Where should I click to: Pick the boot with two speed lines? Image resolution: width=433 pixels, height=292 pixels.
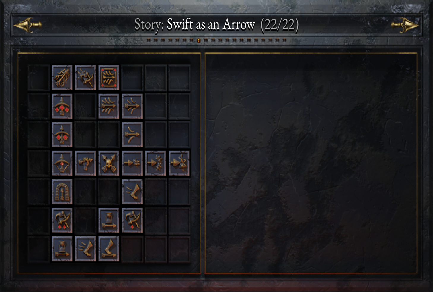(x=132, y=192)
